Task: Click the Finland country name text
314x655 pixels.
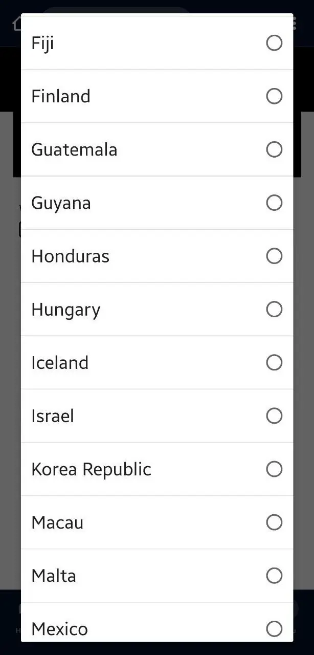Action: point(60,96)
